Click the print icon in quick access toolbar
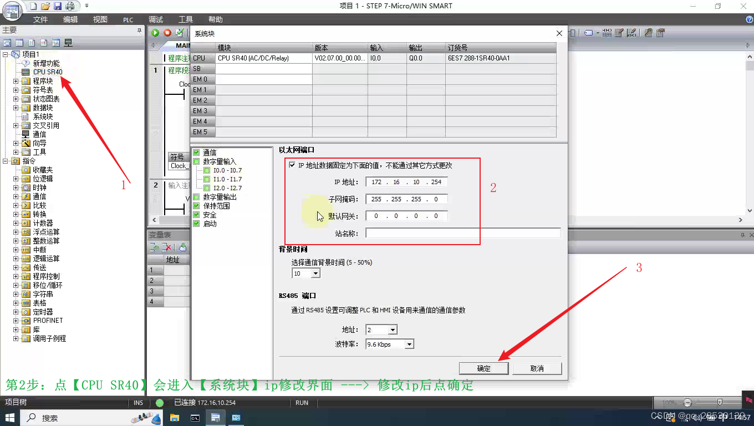Screen dimensions: 754x426 pyautogui.click(x=70, y=6)
